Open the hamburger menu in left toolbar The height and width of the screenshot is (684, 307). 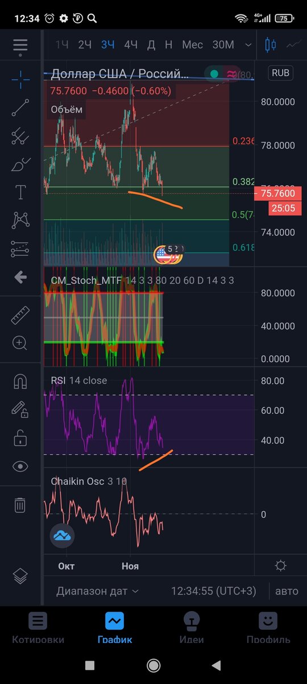click(x=20, y=45)
